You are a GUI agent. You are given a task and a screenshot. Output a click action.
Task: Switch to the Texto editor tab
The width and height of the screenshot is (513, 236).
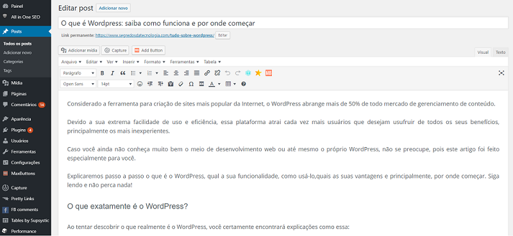[x=500, y=52]
